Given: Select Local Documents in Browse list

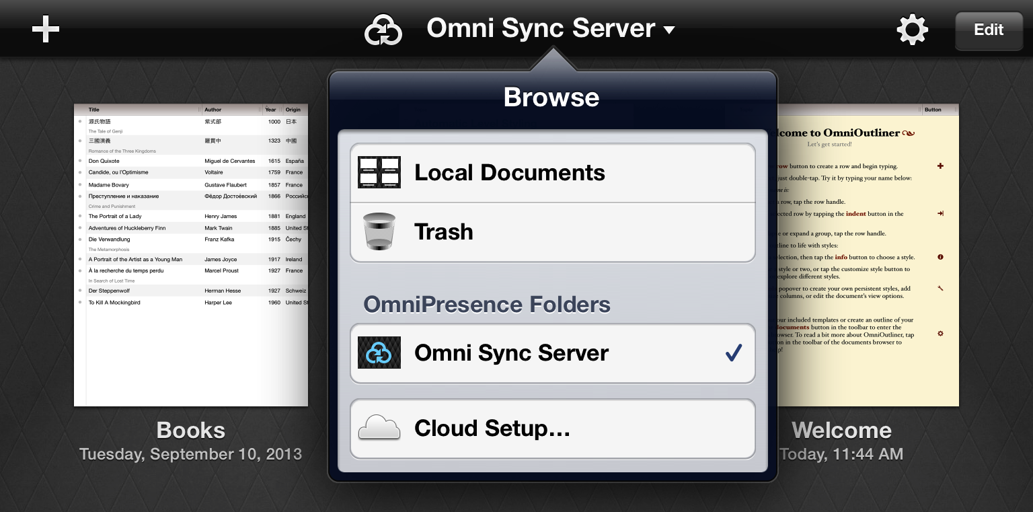Looking at the screenshot, I should coord(552,173).
